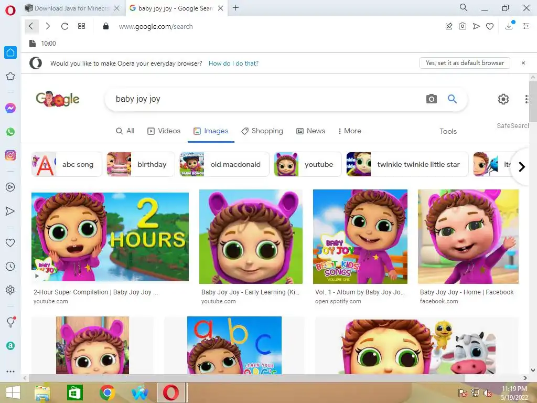Screen dimensions: 537x403
Task: Open sidebar three-dots setup menu
Action: pyautogui.click(x=10, y=371)
